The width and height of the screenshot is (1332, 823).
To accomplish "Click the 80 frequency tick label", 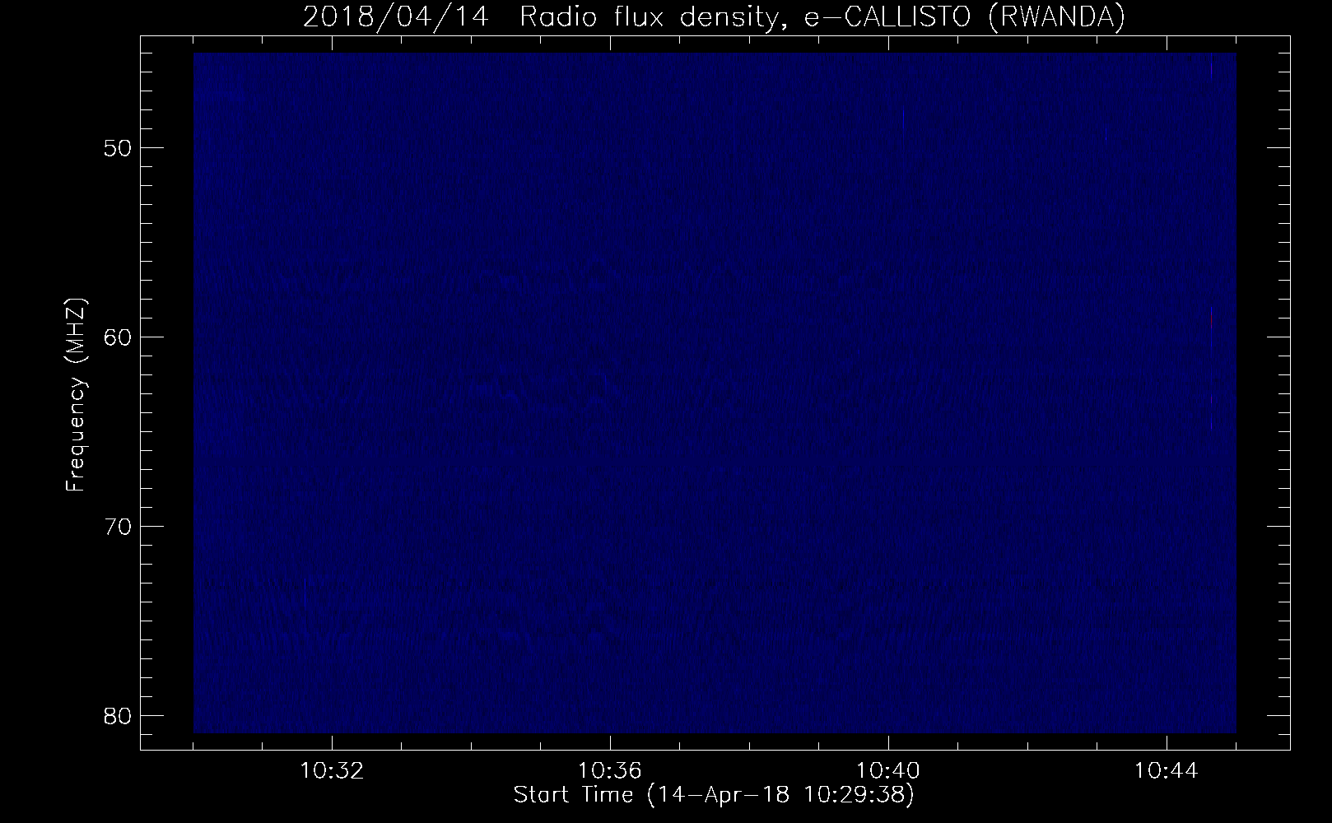I will (116, 715).
